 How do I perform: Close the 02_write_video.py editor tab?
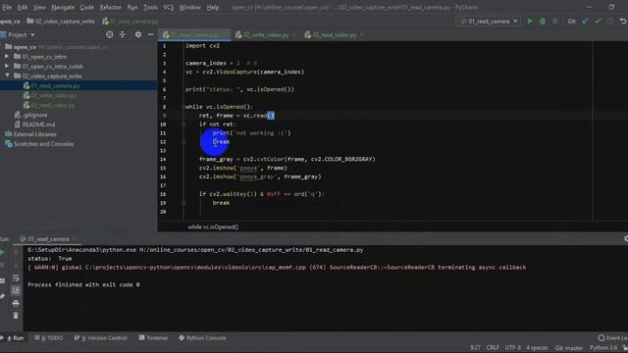[294, 35]
